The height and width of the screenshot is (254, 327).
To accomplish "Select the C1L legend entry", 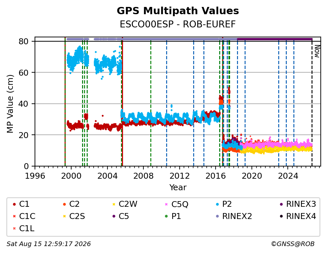I will pos(23,229).
